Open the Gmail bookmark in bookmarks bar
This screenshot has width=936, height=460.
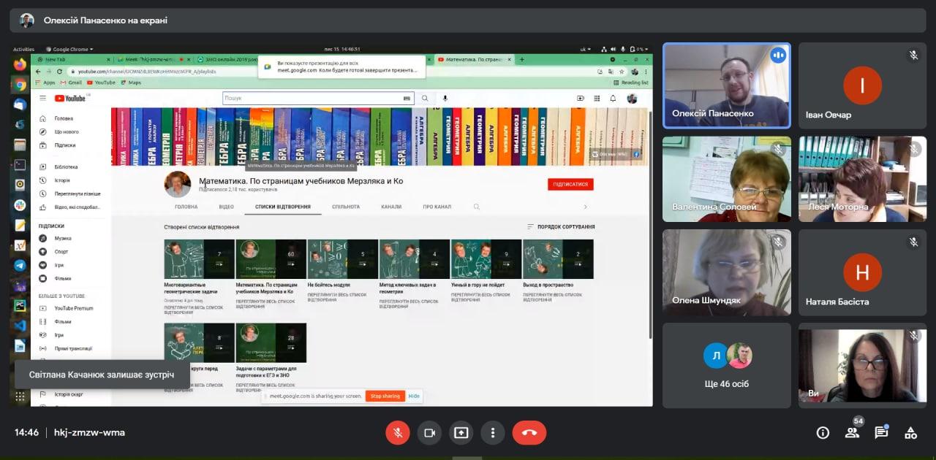[x=71, y=83]
